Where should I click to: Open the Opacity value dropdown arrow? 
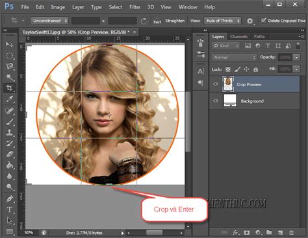click(296, 57)
